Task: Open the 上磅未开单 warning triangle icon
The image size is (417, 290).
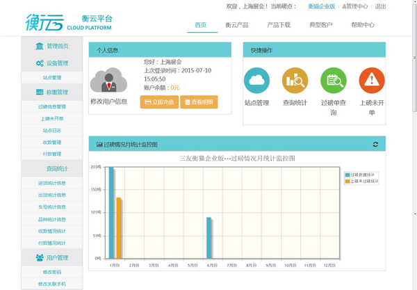Action: pyautogui.click(x=371, y=81)
